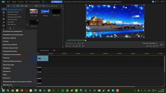The image size is (166, 93).
Task: Open Google Chrome from taskbar
Action: [12, 91]
